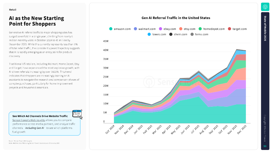Viewport: 272px width, 153px height.
Task: Click the page number 51
Action: coord(265,146)
